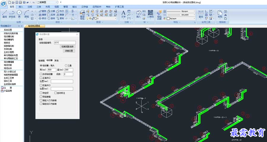Click the 当前线路编号 input field
The image size is (267, 142).
pyautogui.click(x=65, y=43)
